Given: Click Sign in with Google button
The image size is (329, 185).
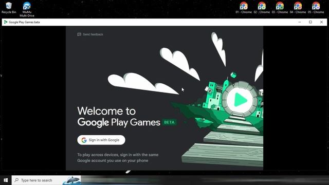Looking at the screenshot, I should click(x=101, y=140).
